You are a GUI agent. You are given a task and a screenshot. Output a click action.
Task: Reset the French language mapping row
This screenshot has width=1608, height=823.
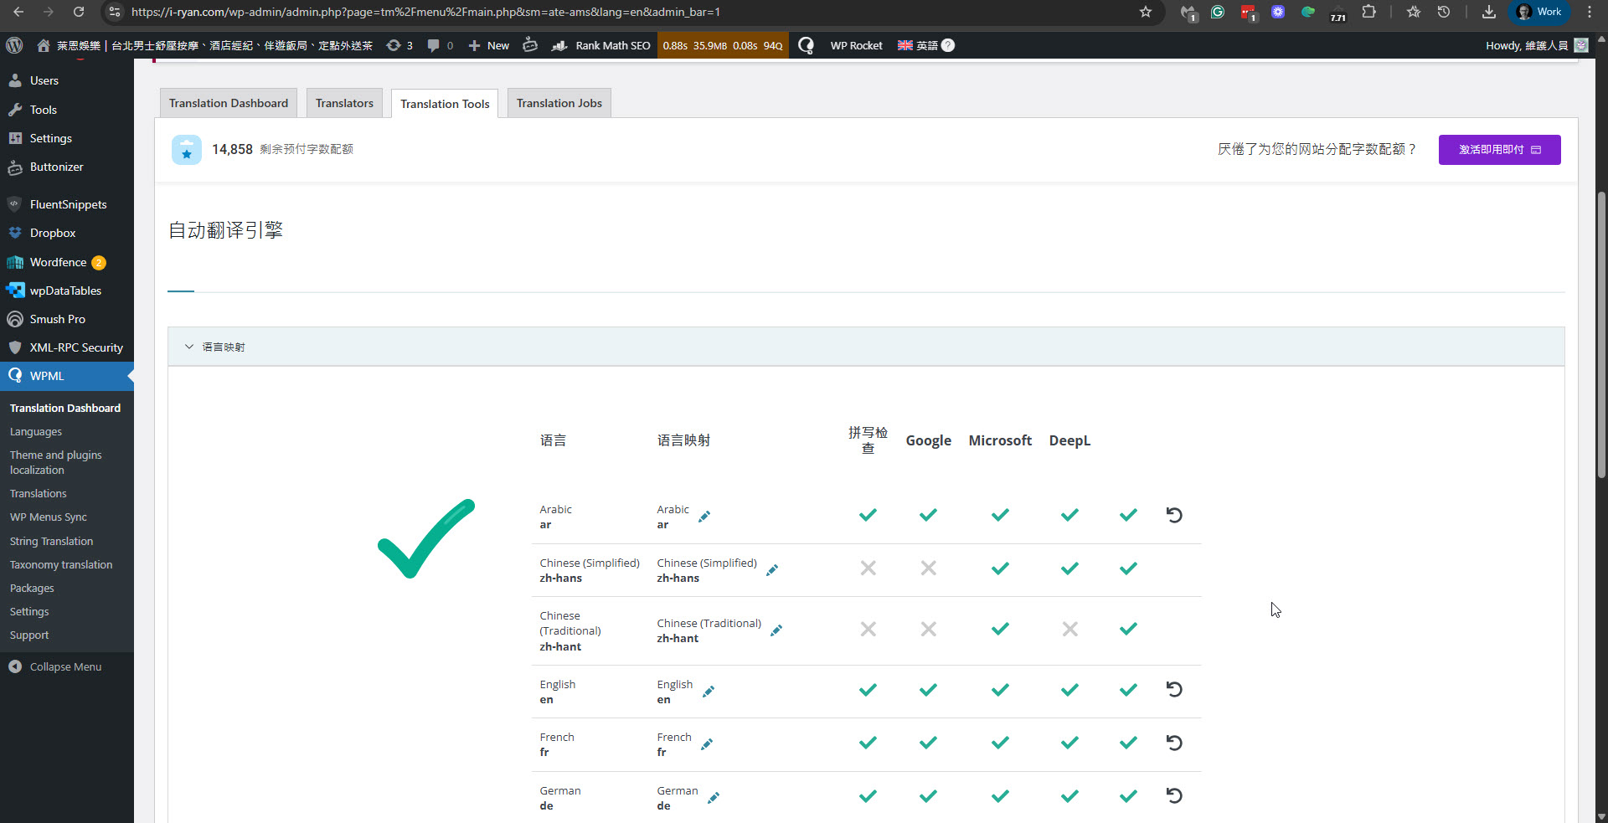point(1174,743)
